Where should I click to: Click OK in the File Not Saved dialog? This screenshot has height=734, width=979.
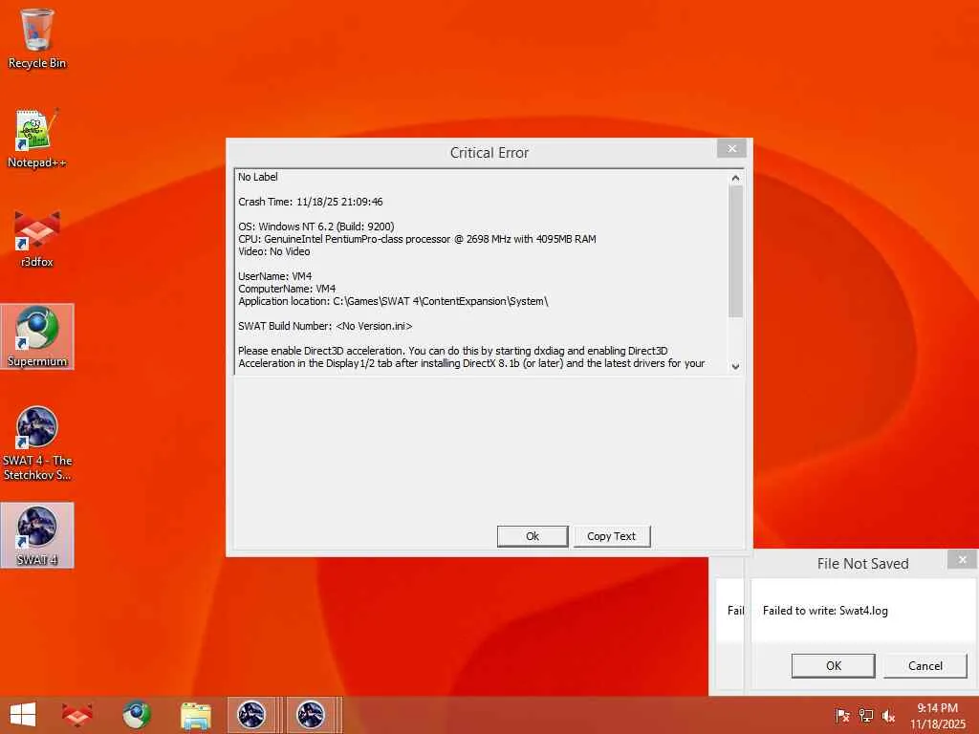(834, 666)
